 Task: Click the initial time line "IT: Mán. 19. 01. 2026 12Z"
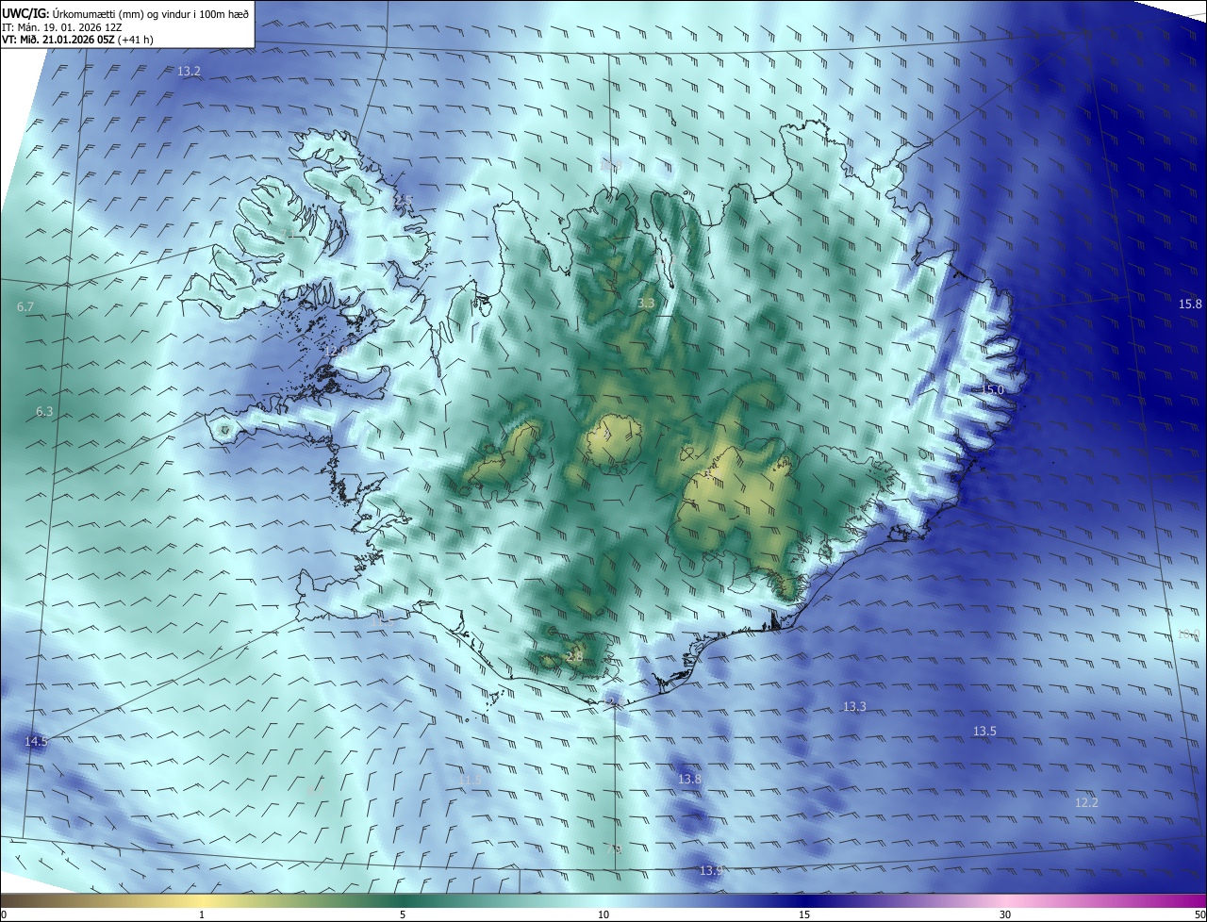(62, 26)
